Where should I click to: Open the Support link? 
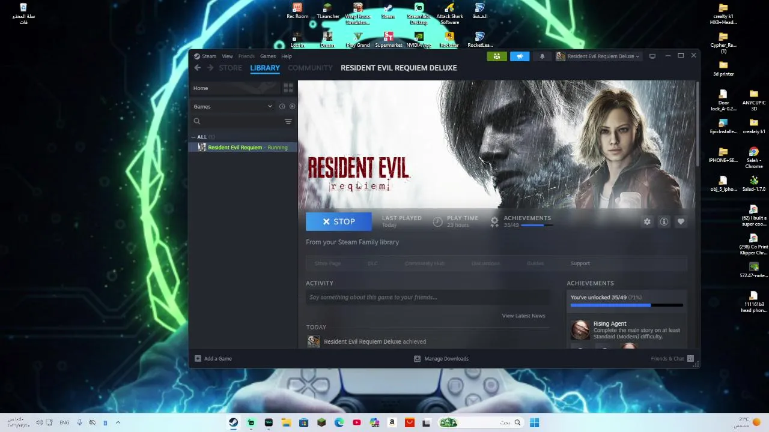tap(580, 263)
